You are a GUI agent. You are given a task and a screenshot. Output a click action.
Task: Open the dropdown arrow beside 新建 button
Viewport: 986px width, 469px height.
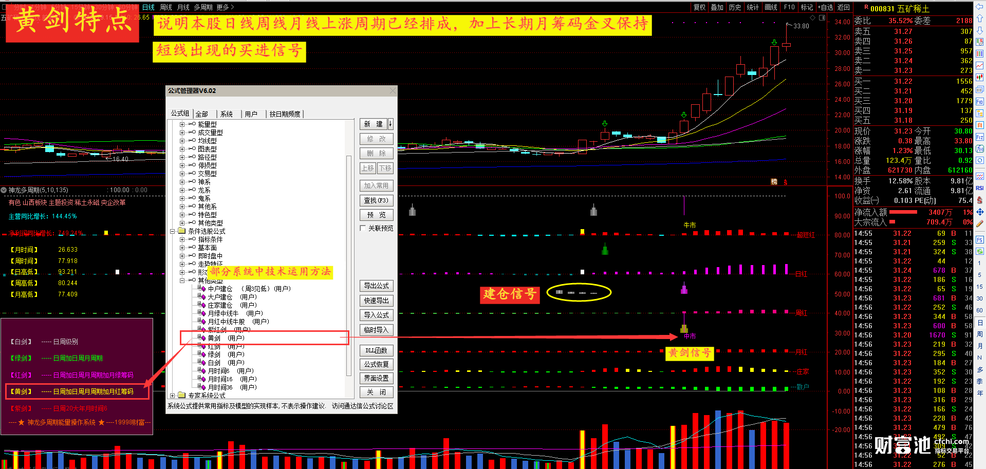(x=390, y=124)
